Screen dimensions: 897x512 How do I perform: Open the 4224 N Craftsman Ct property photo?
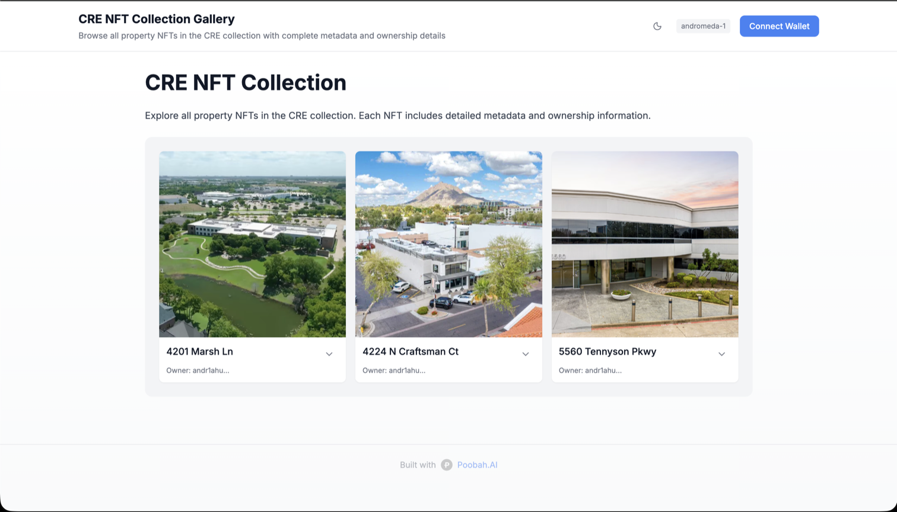click(448, 244)
